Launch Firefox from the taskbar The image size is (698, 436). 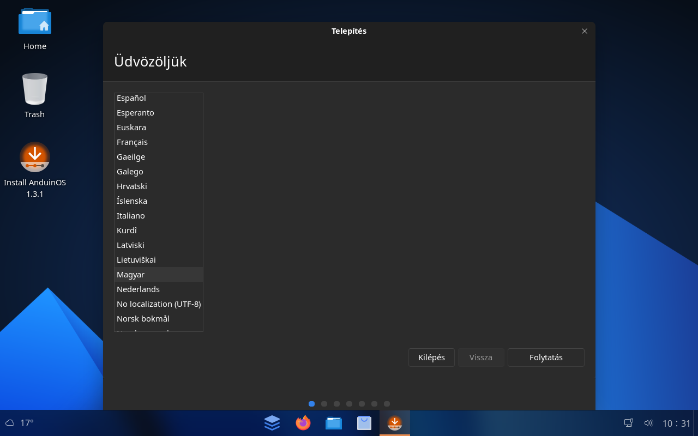303,423
